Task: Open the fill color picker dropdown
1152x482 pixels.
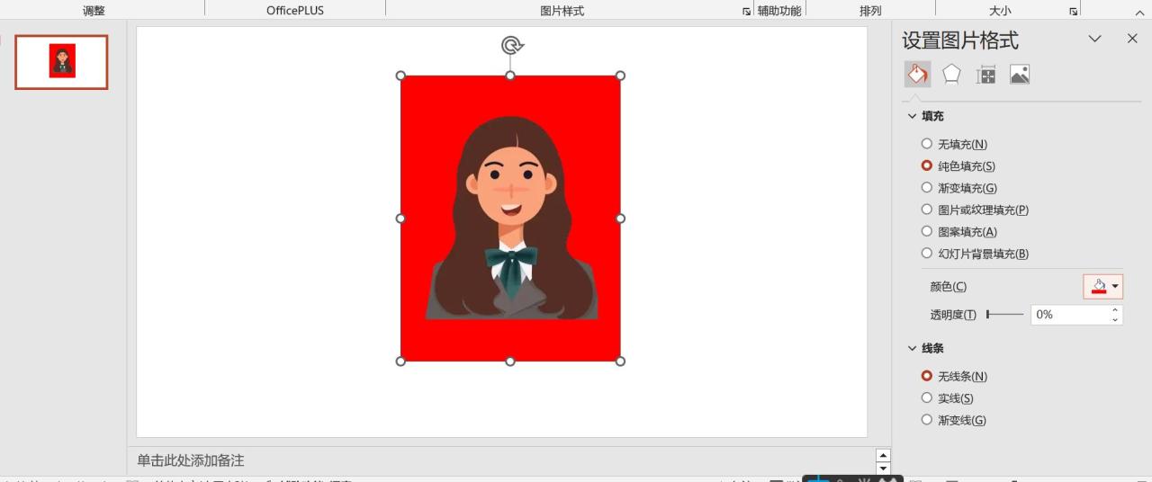Action: (x=1116, y=287)
